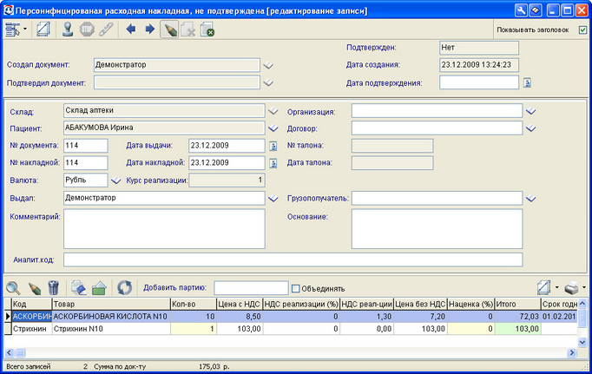592x374 pixels.
Task: Expand the Подтвердил документ lookup arrow
Action: coord(268,82)
